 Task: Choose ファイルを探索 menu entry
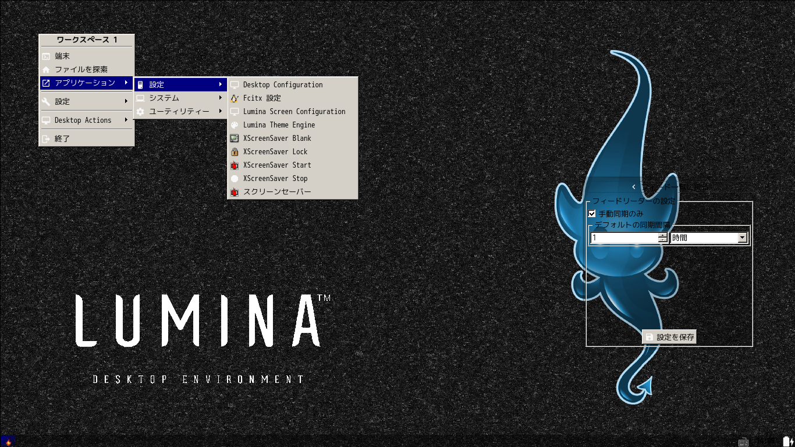pyautogui.click(x=86, y=69)
